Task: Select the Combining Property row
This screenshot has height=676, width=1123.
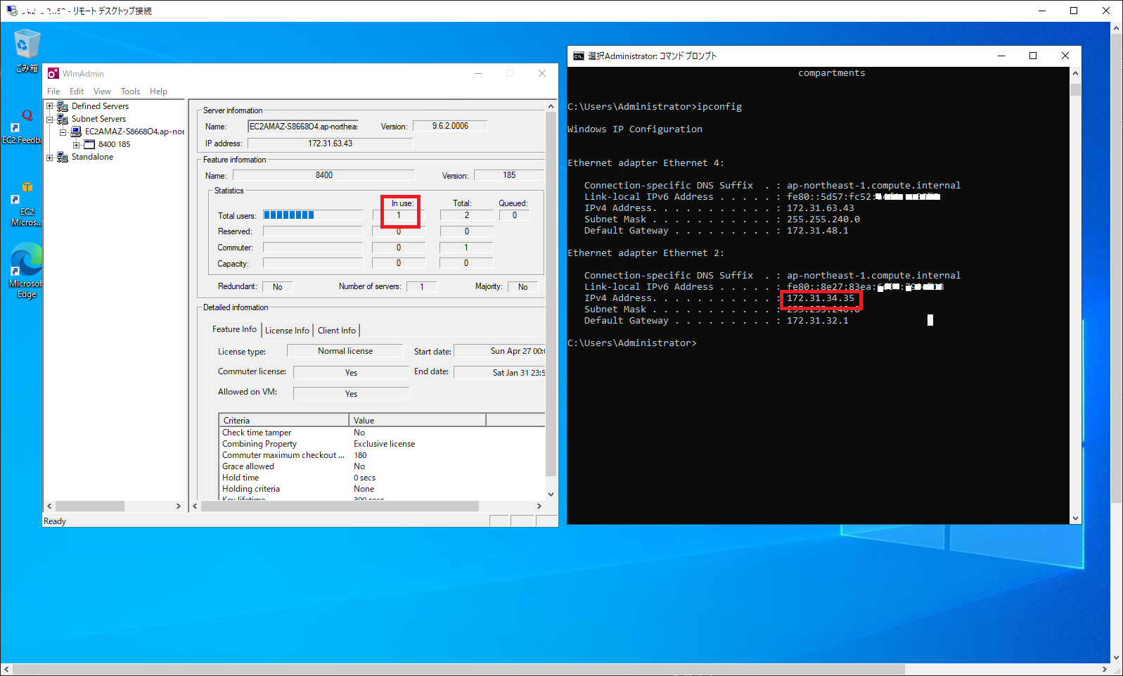Action: point(382,444)
